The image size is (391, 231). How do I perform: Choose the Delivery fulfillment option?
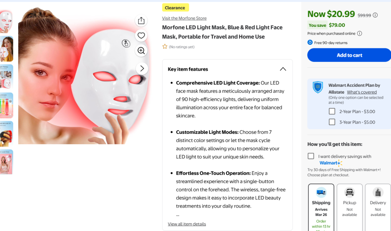pyautogui.click(x=378, y=207)
